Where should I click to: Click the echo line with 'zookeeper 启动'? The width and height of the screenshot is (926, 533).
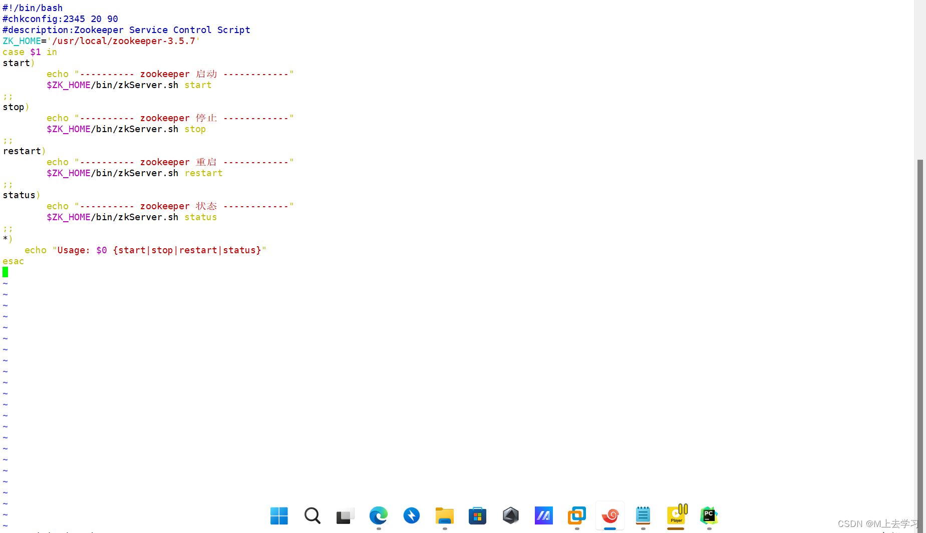coord(170,74)
